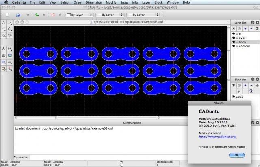Image resolution: width=260 pixels, height=167 pixels.
Task: Add a new block with plus icon
Action: coord(245,86)
